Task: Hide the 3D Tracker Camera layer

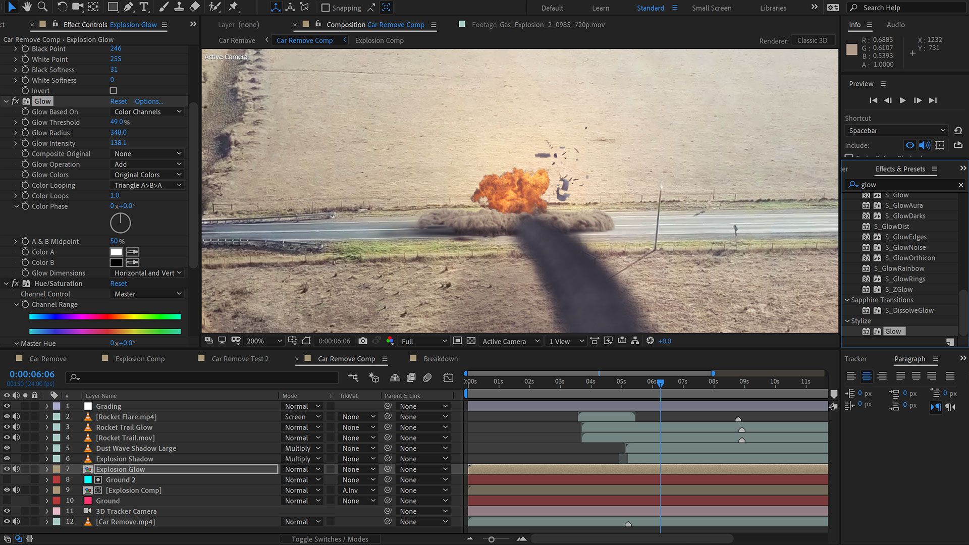Action: click(7, 511)
